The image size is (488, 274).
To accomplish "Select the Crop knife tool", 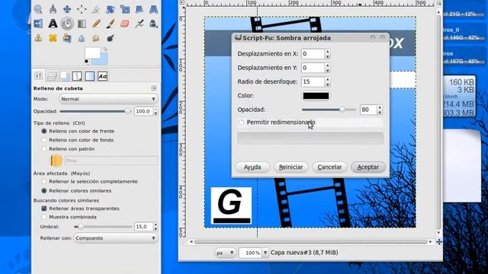I will click(x=96, y=9).
